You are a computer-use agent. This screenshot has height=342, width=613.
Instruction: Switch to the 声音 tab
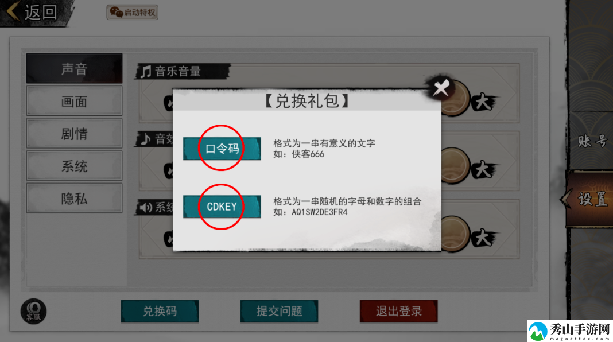(74, 68)
